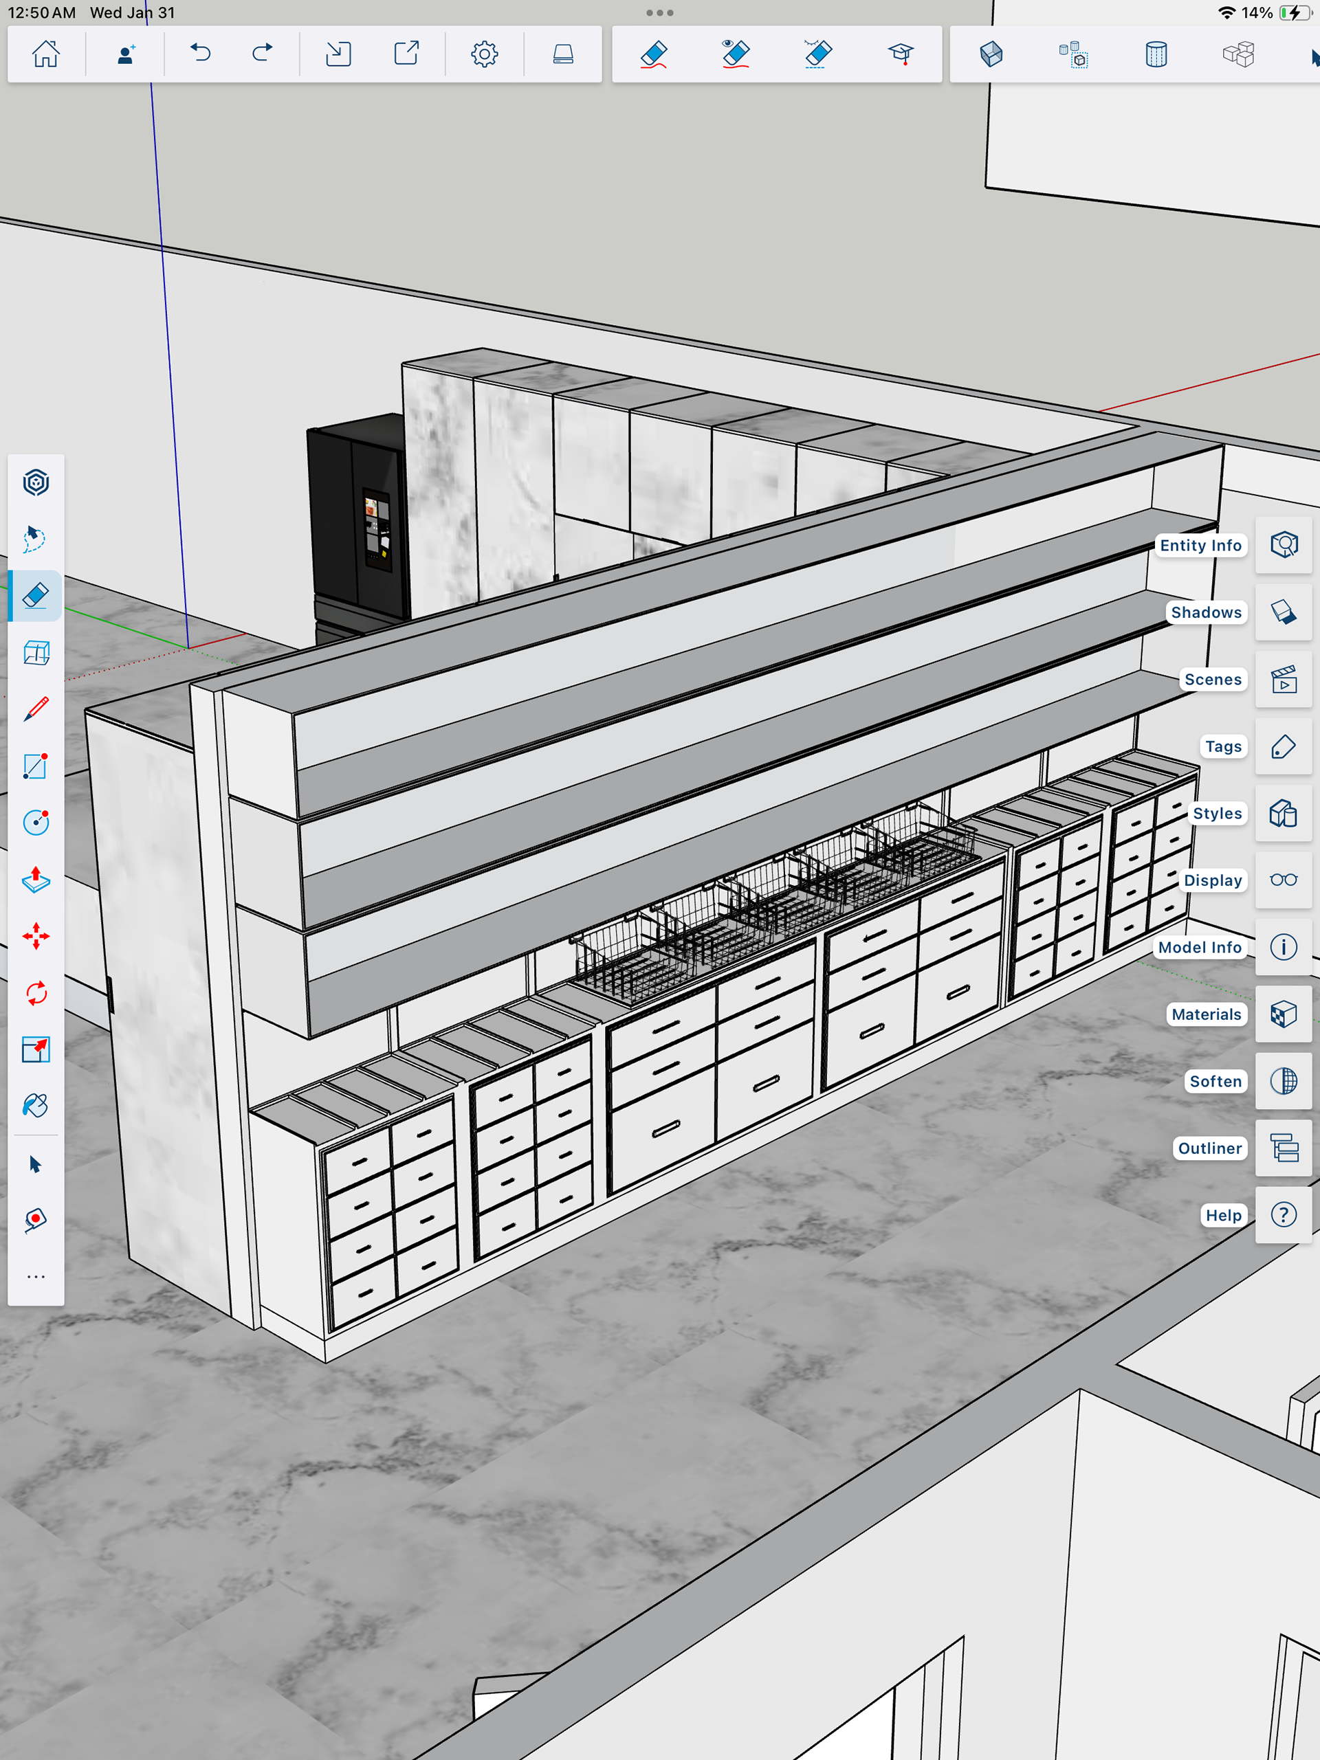Open the Tags panel

point(1283,746)
